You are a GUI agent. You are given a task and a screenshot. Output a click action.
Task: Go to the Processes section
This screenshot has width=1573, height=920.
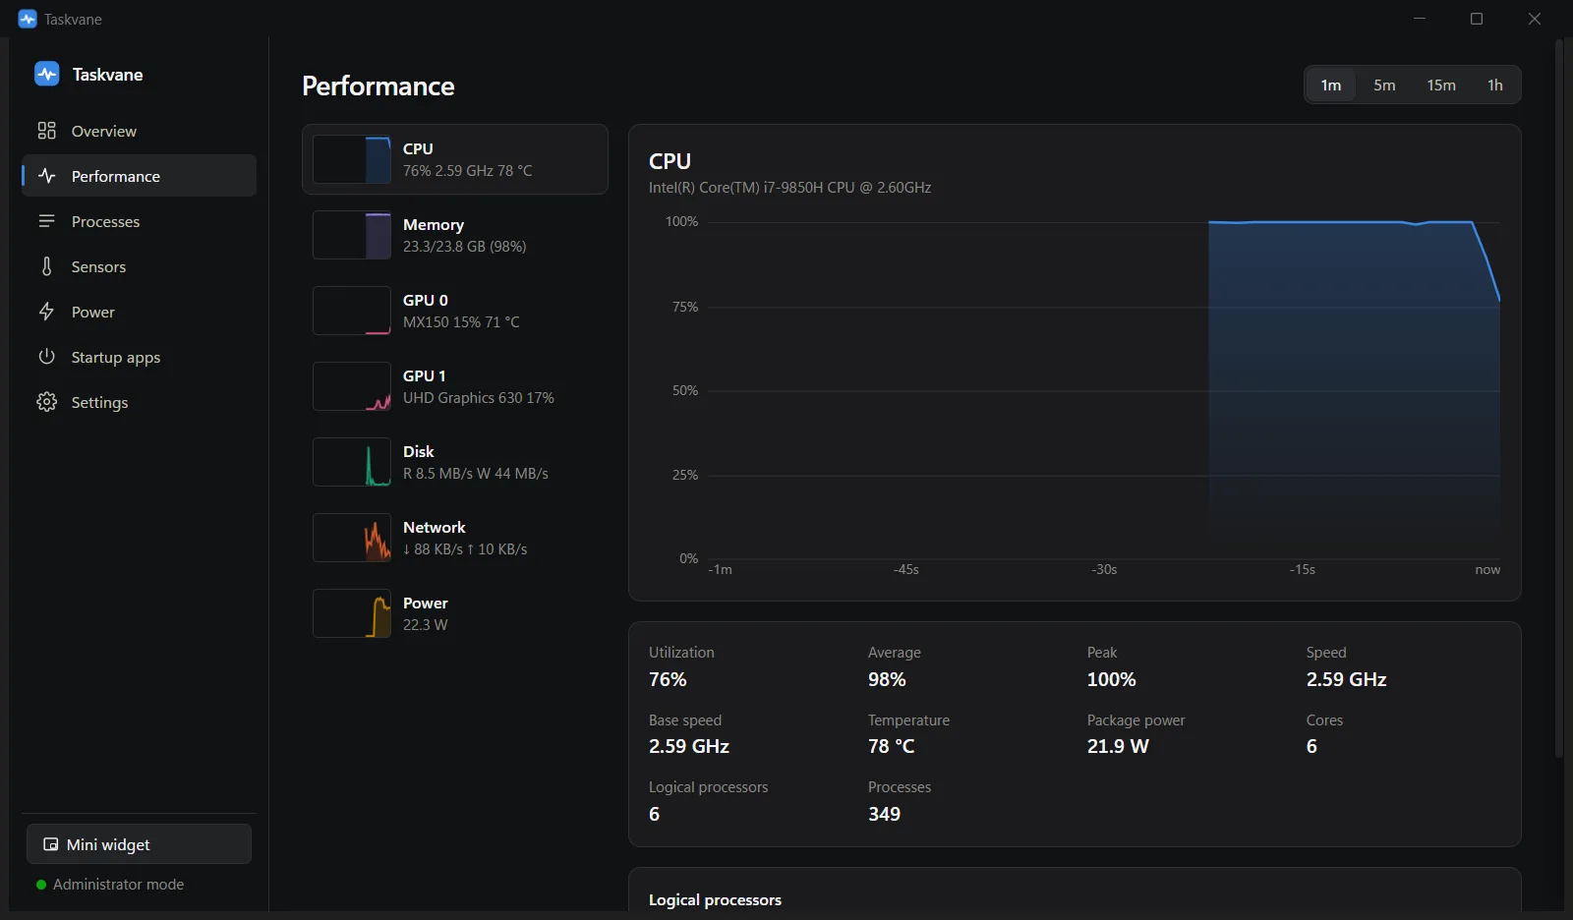click(139, 221)
